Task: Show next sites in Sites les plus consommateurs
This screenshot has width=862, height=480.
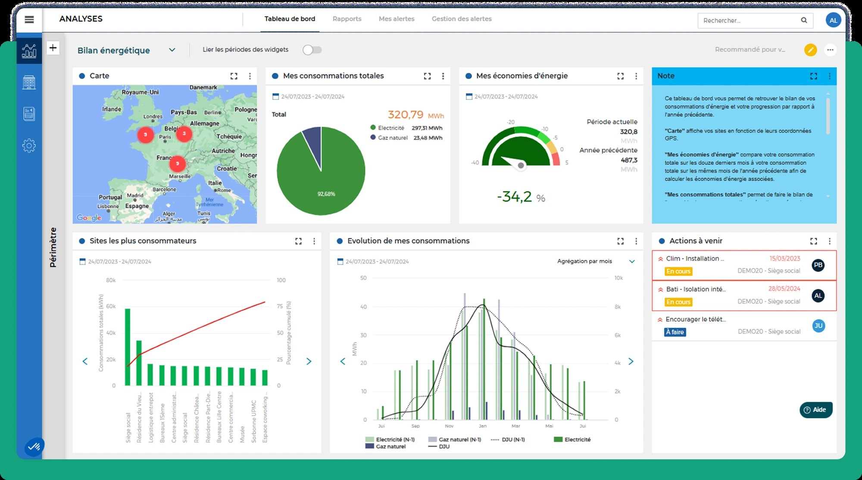Action: 309,362
